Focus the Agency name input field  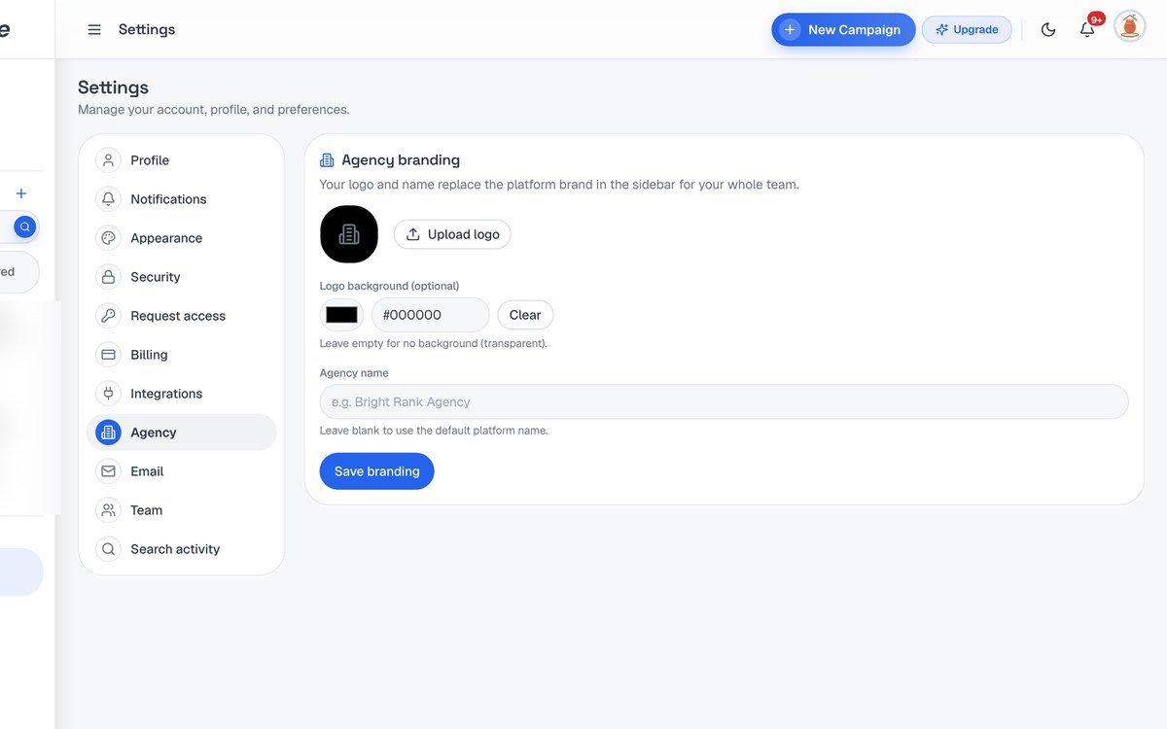pos(725,401)
